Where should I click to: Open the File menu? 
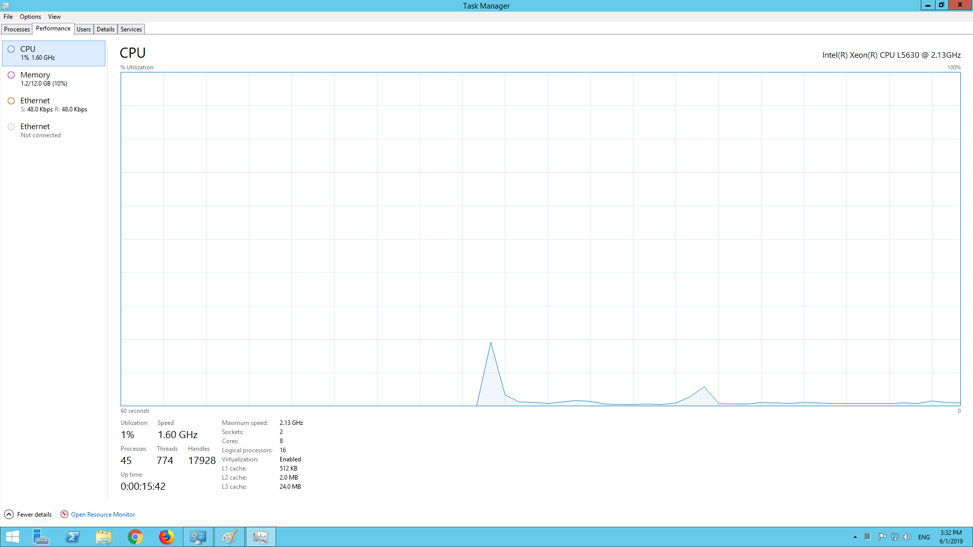coord(8,17)
